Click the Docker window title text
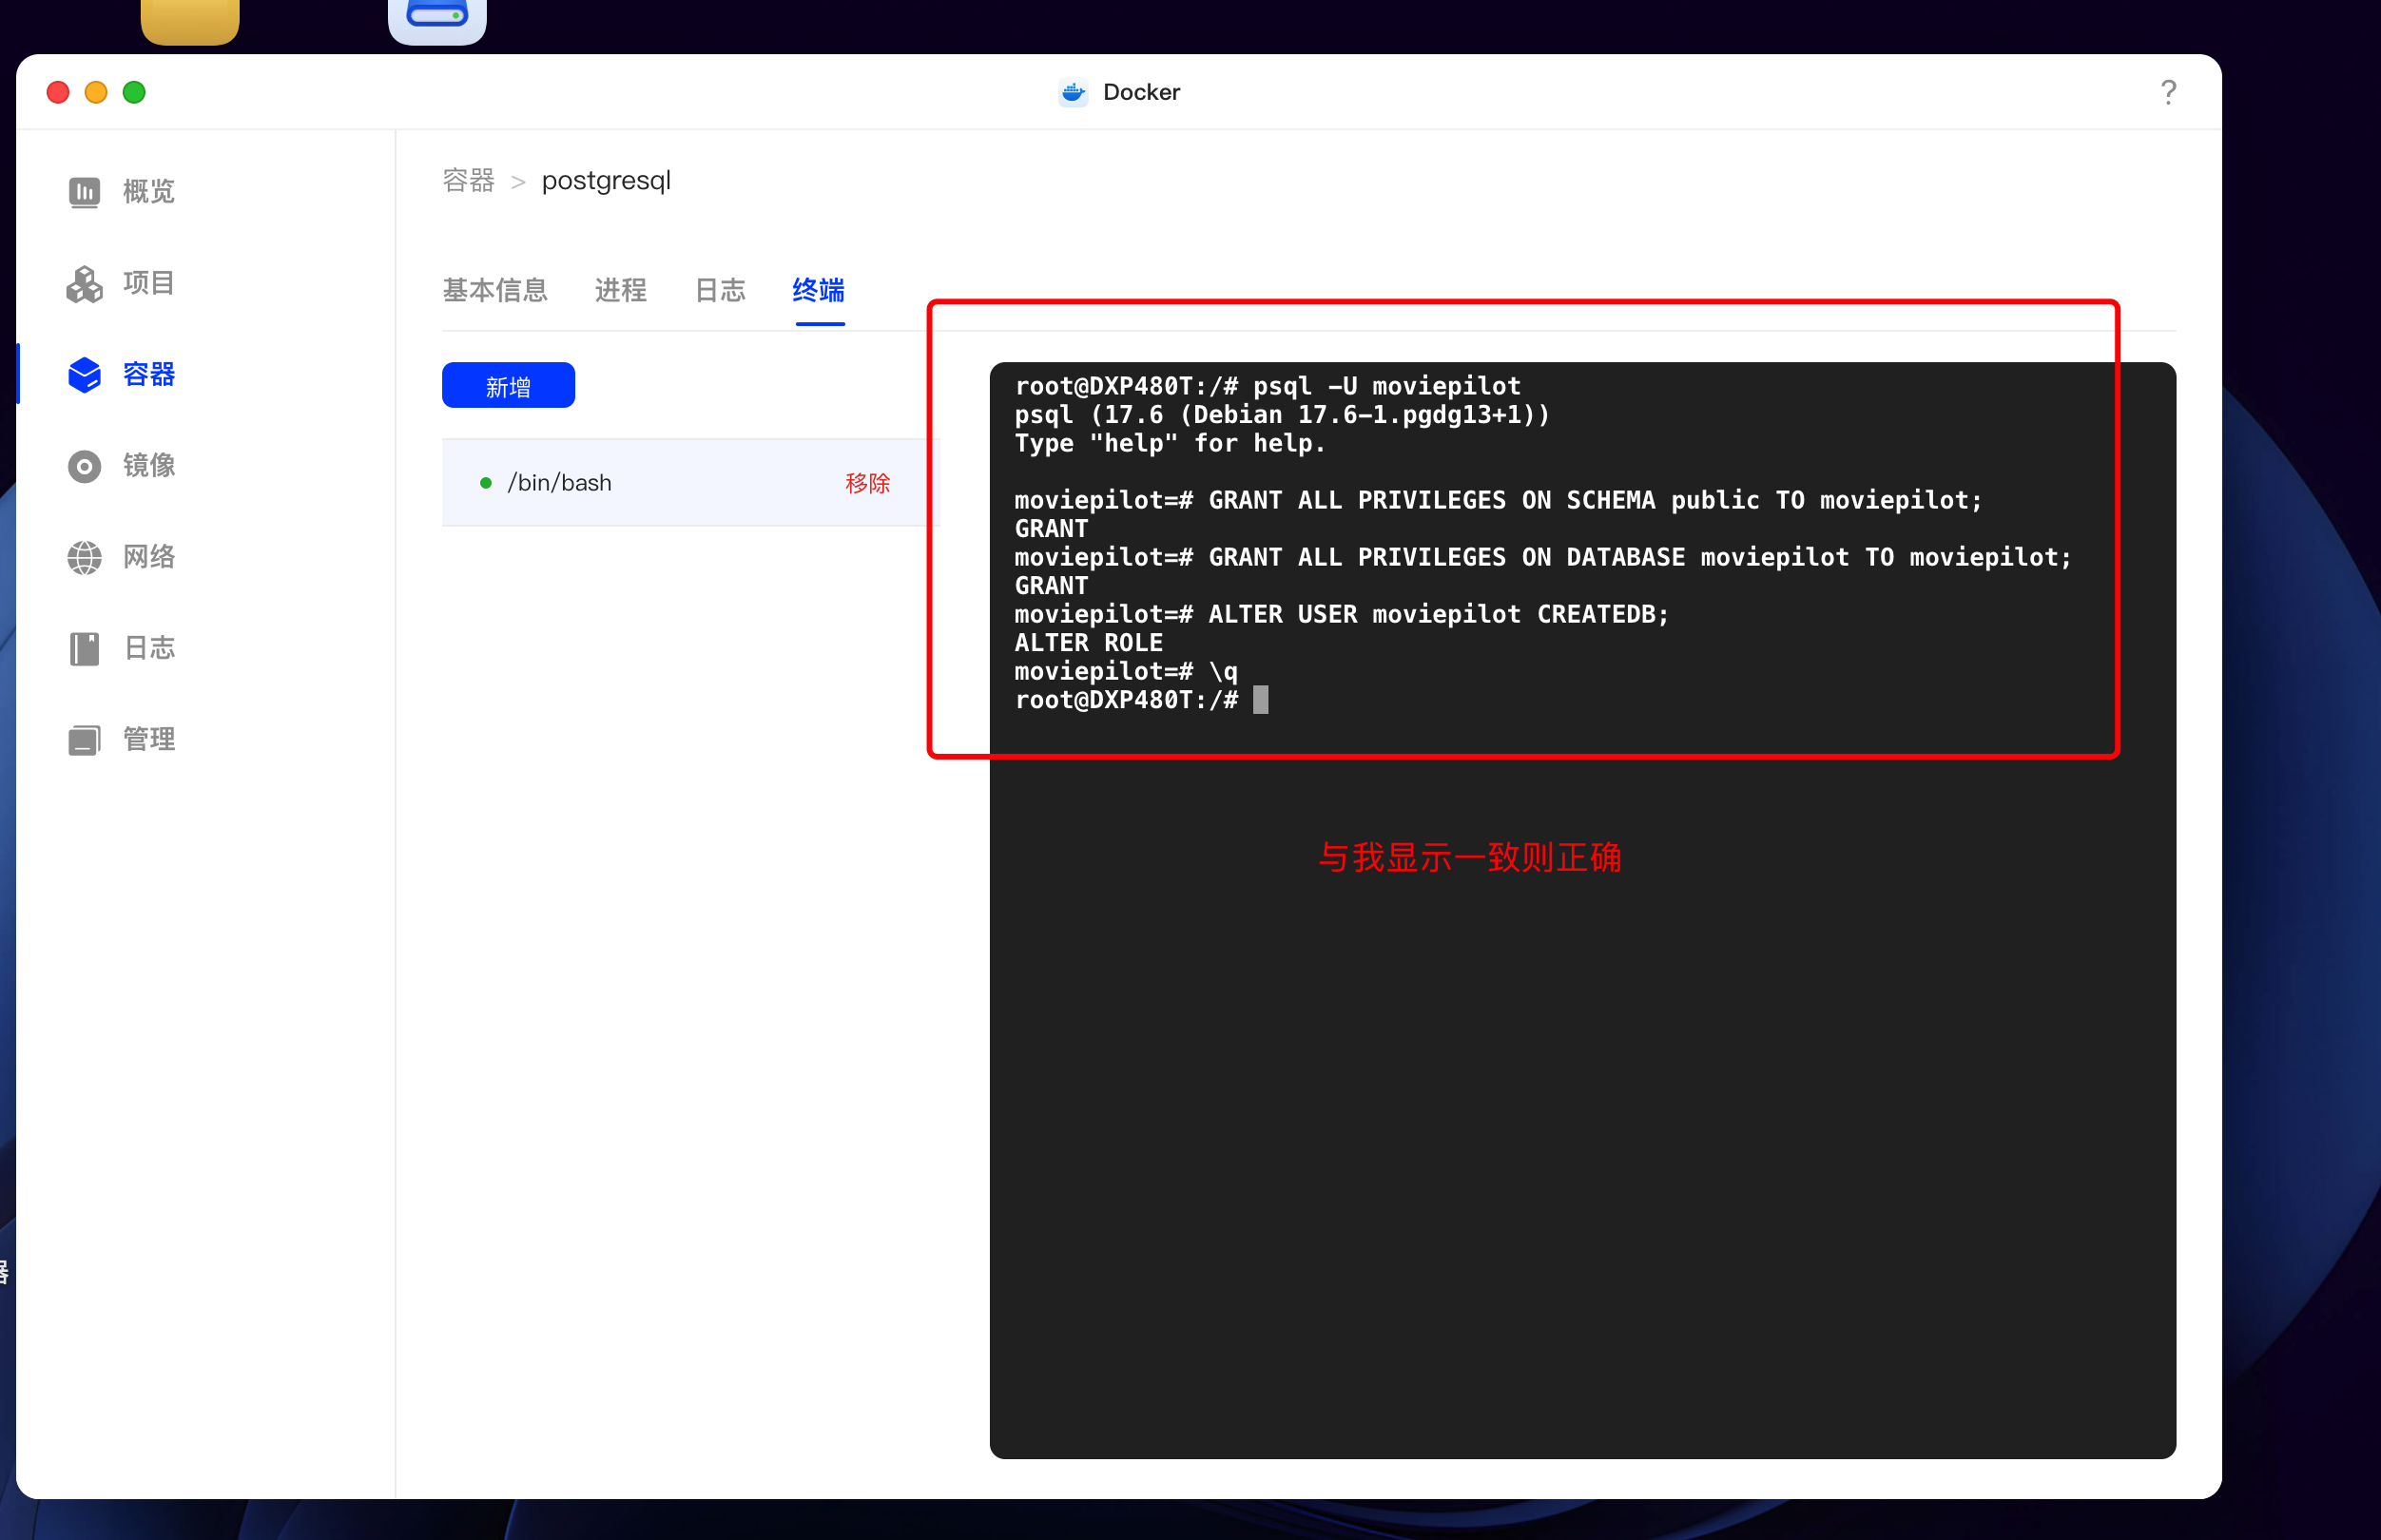This screenshot has height=1540, width=2381. click(x=1141, y=92)
